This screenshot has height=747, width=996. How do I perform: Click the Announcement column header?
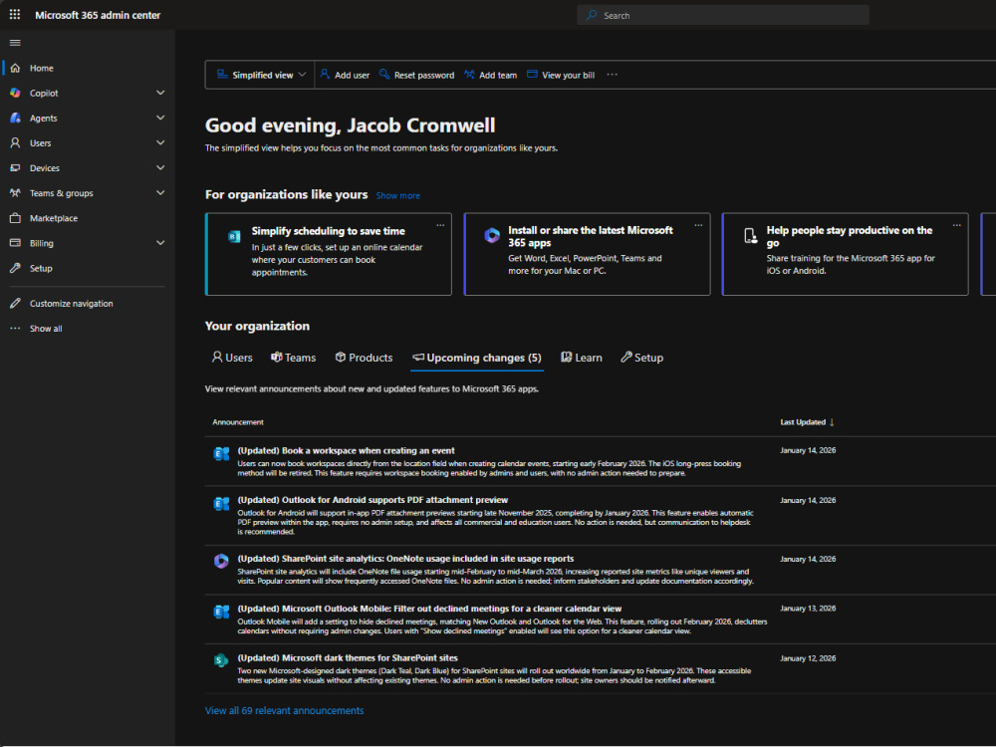click(x=238, y=422)
